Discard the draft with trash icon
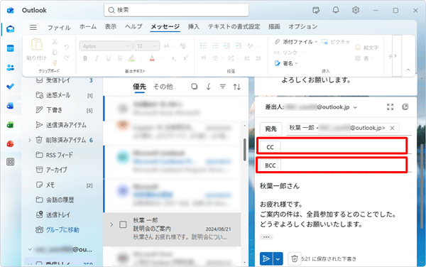The height and width of the screenshot is (267, 426). [x=295, y=258]
